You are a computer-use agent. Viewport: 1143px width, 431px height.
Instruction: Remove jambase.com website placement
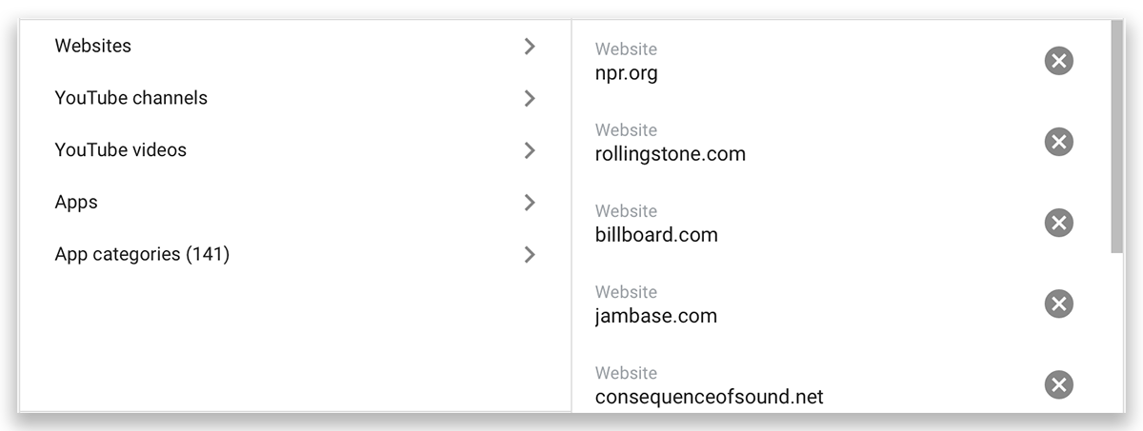(x=1058, y=304)
